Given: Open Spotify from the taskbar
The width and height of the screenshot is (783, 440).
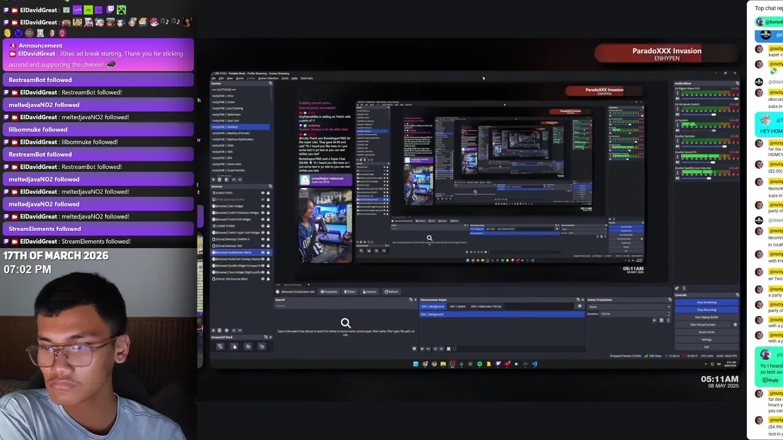Looking at the screenshot, I should 480,364.
